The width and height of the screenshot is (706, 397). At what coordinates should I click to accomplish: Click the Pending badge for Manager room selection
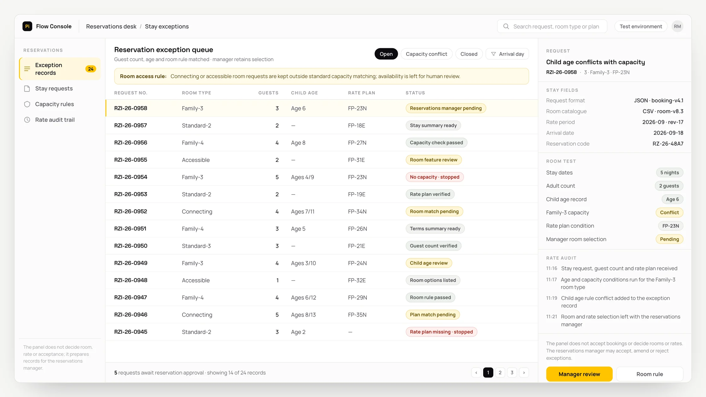coord(669,239)
